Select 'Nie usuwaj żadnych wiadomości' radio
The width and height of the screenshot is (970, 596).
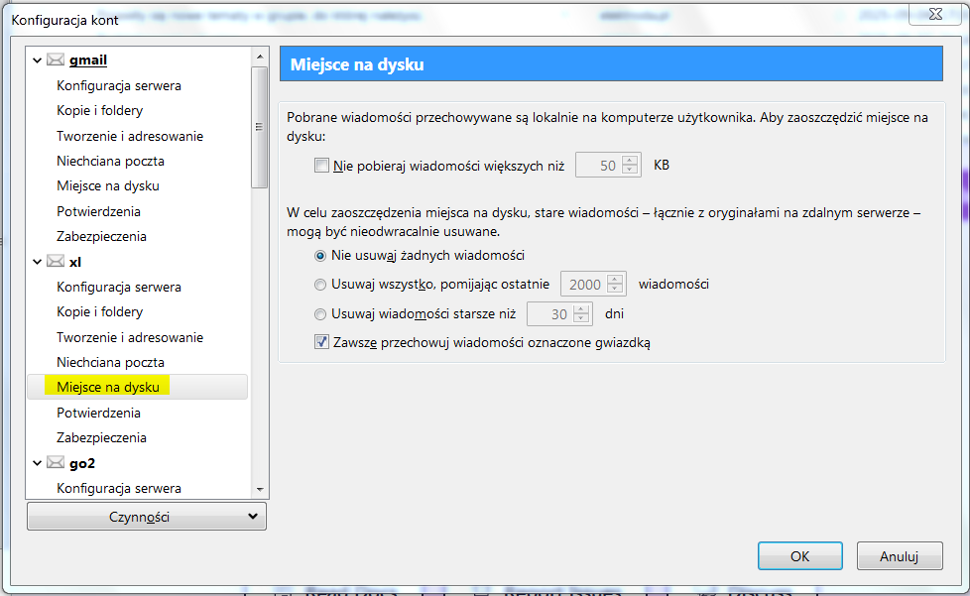(319, 255)
